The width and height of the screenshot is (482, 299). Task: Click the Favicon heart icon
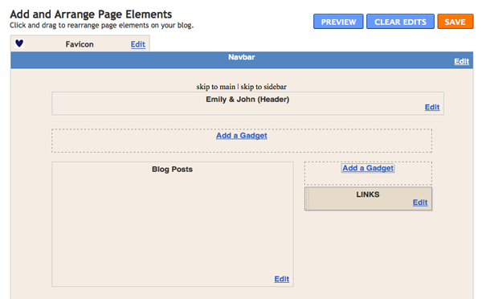(19, 43)
